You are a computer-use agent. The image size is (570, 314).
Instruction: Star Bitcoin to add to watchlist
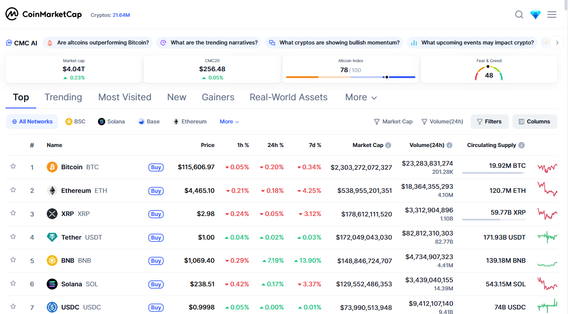click(13, 167)
